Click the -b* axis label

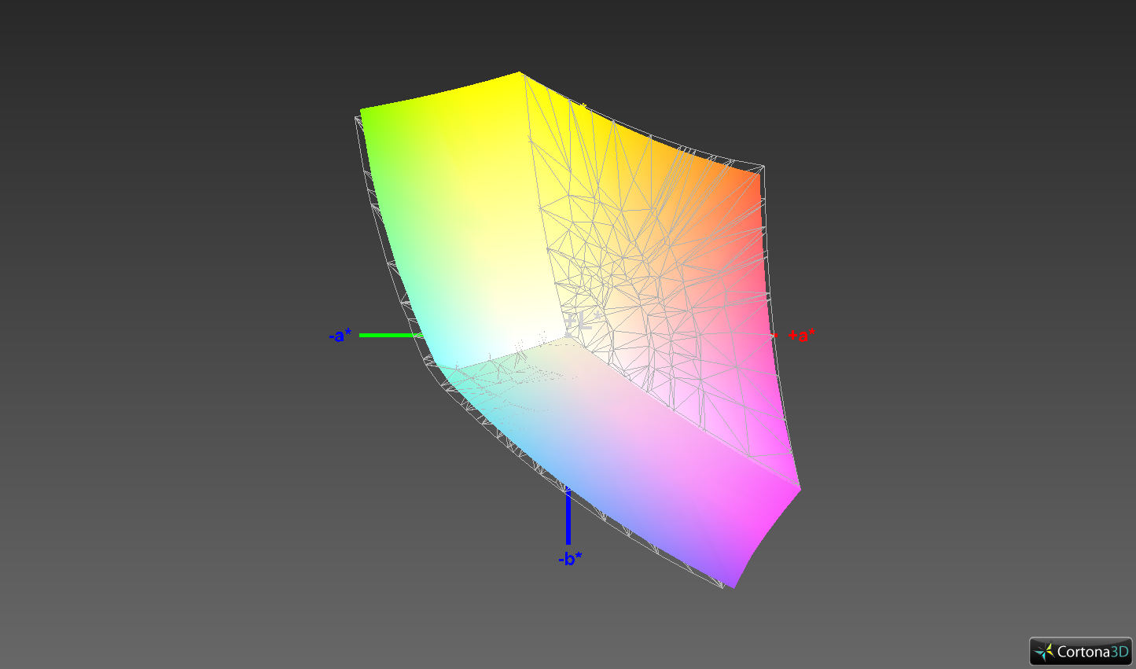570,559
